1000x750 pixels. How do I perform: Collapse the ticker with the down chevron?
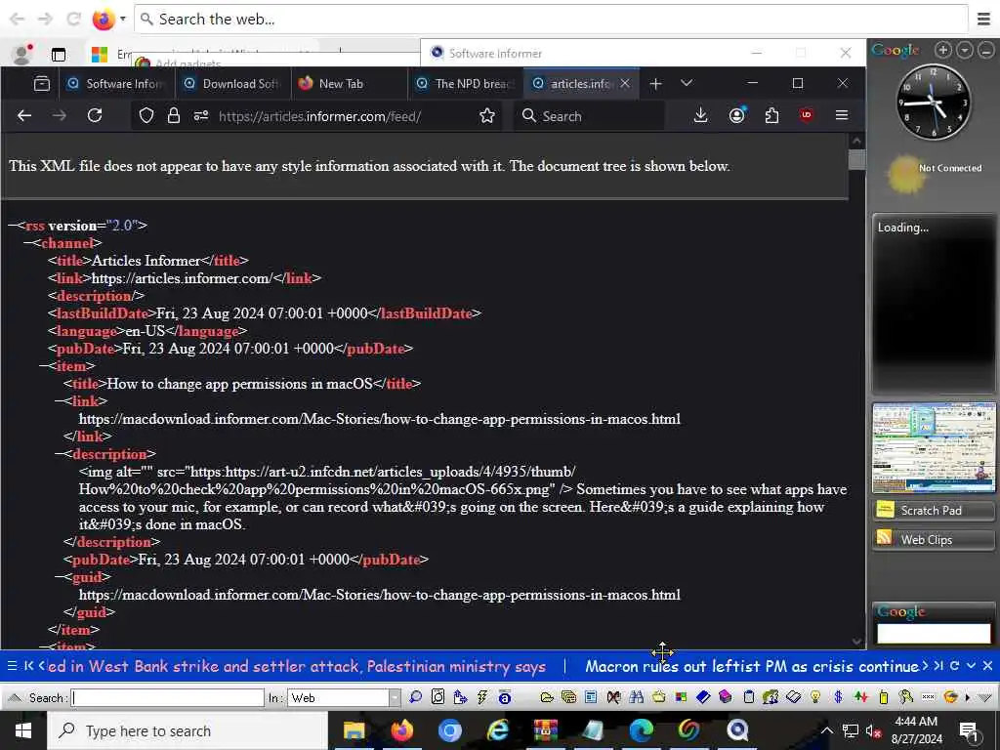point(972,666)
